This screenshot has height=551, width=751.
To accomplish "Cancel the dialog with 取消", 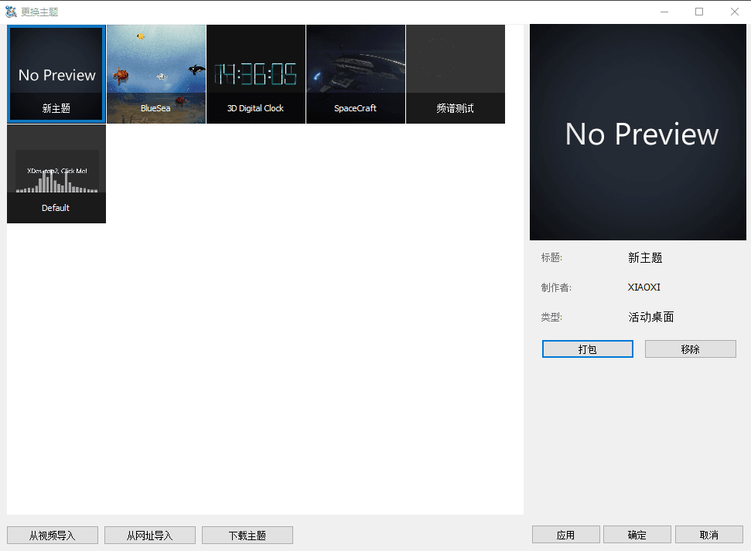I will click(x=708, y=535).
